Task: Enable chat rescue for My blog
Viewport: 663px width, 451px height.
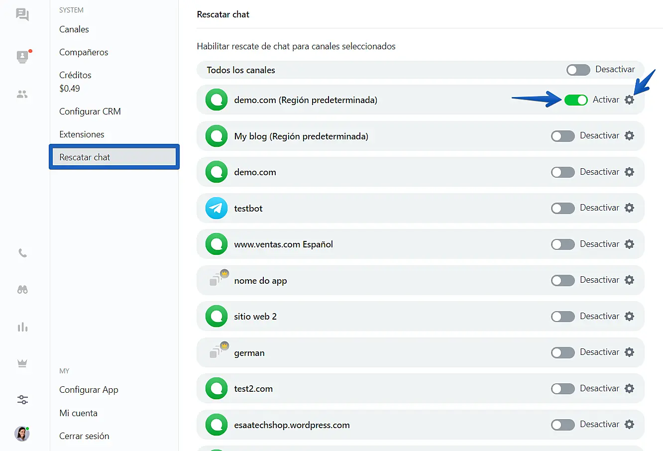Action: (562, 136)
